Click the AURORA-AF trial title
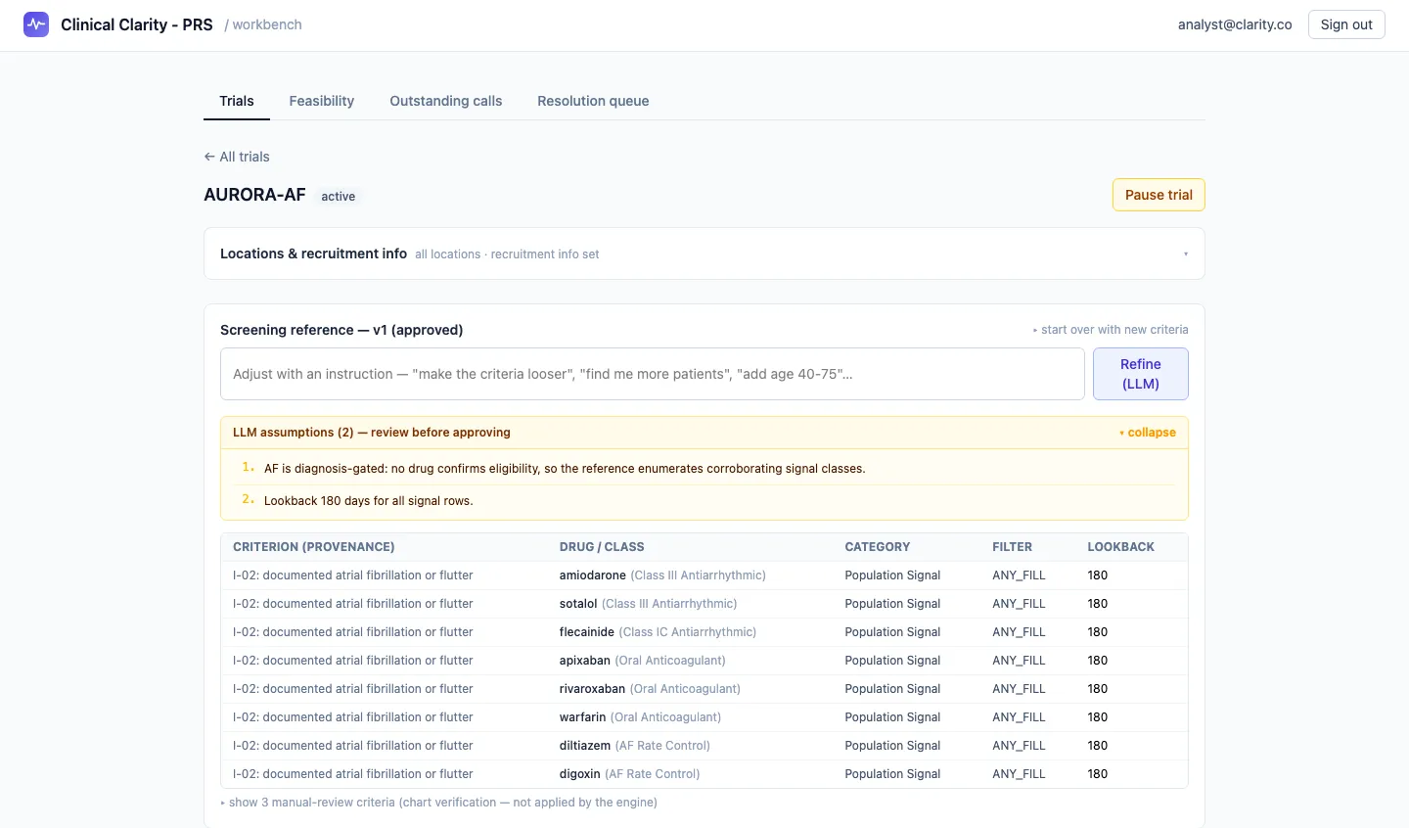Image resolution: width=1409 pixels, height=828 pixels. (254, 195)
